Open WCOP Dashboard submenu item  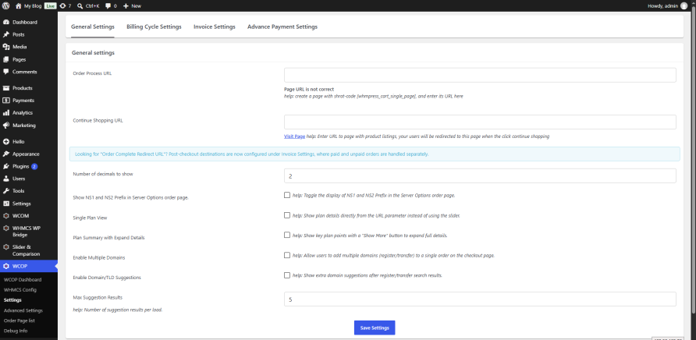point(23,280)
